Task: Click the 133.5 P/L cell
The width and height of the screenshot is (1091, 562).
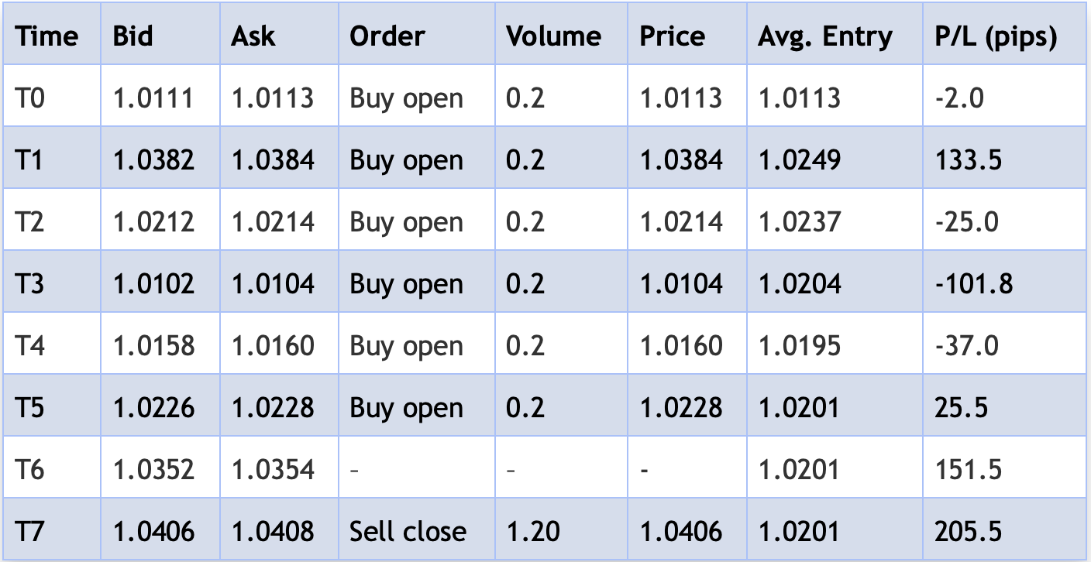Action: point(968,160)
